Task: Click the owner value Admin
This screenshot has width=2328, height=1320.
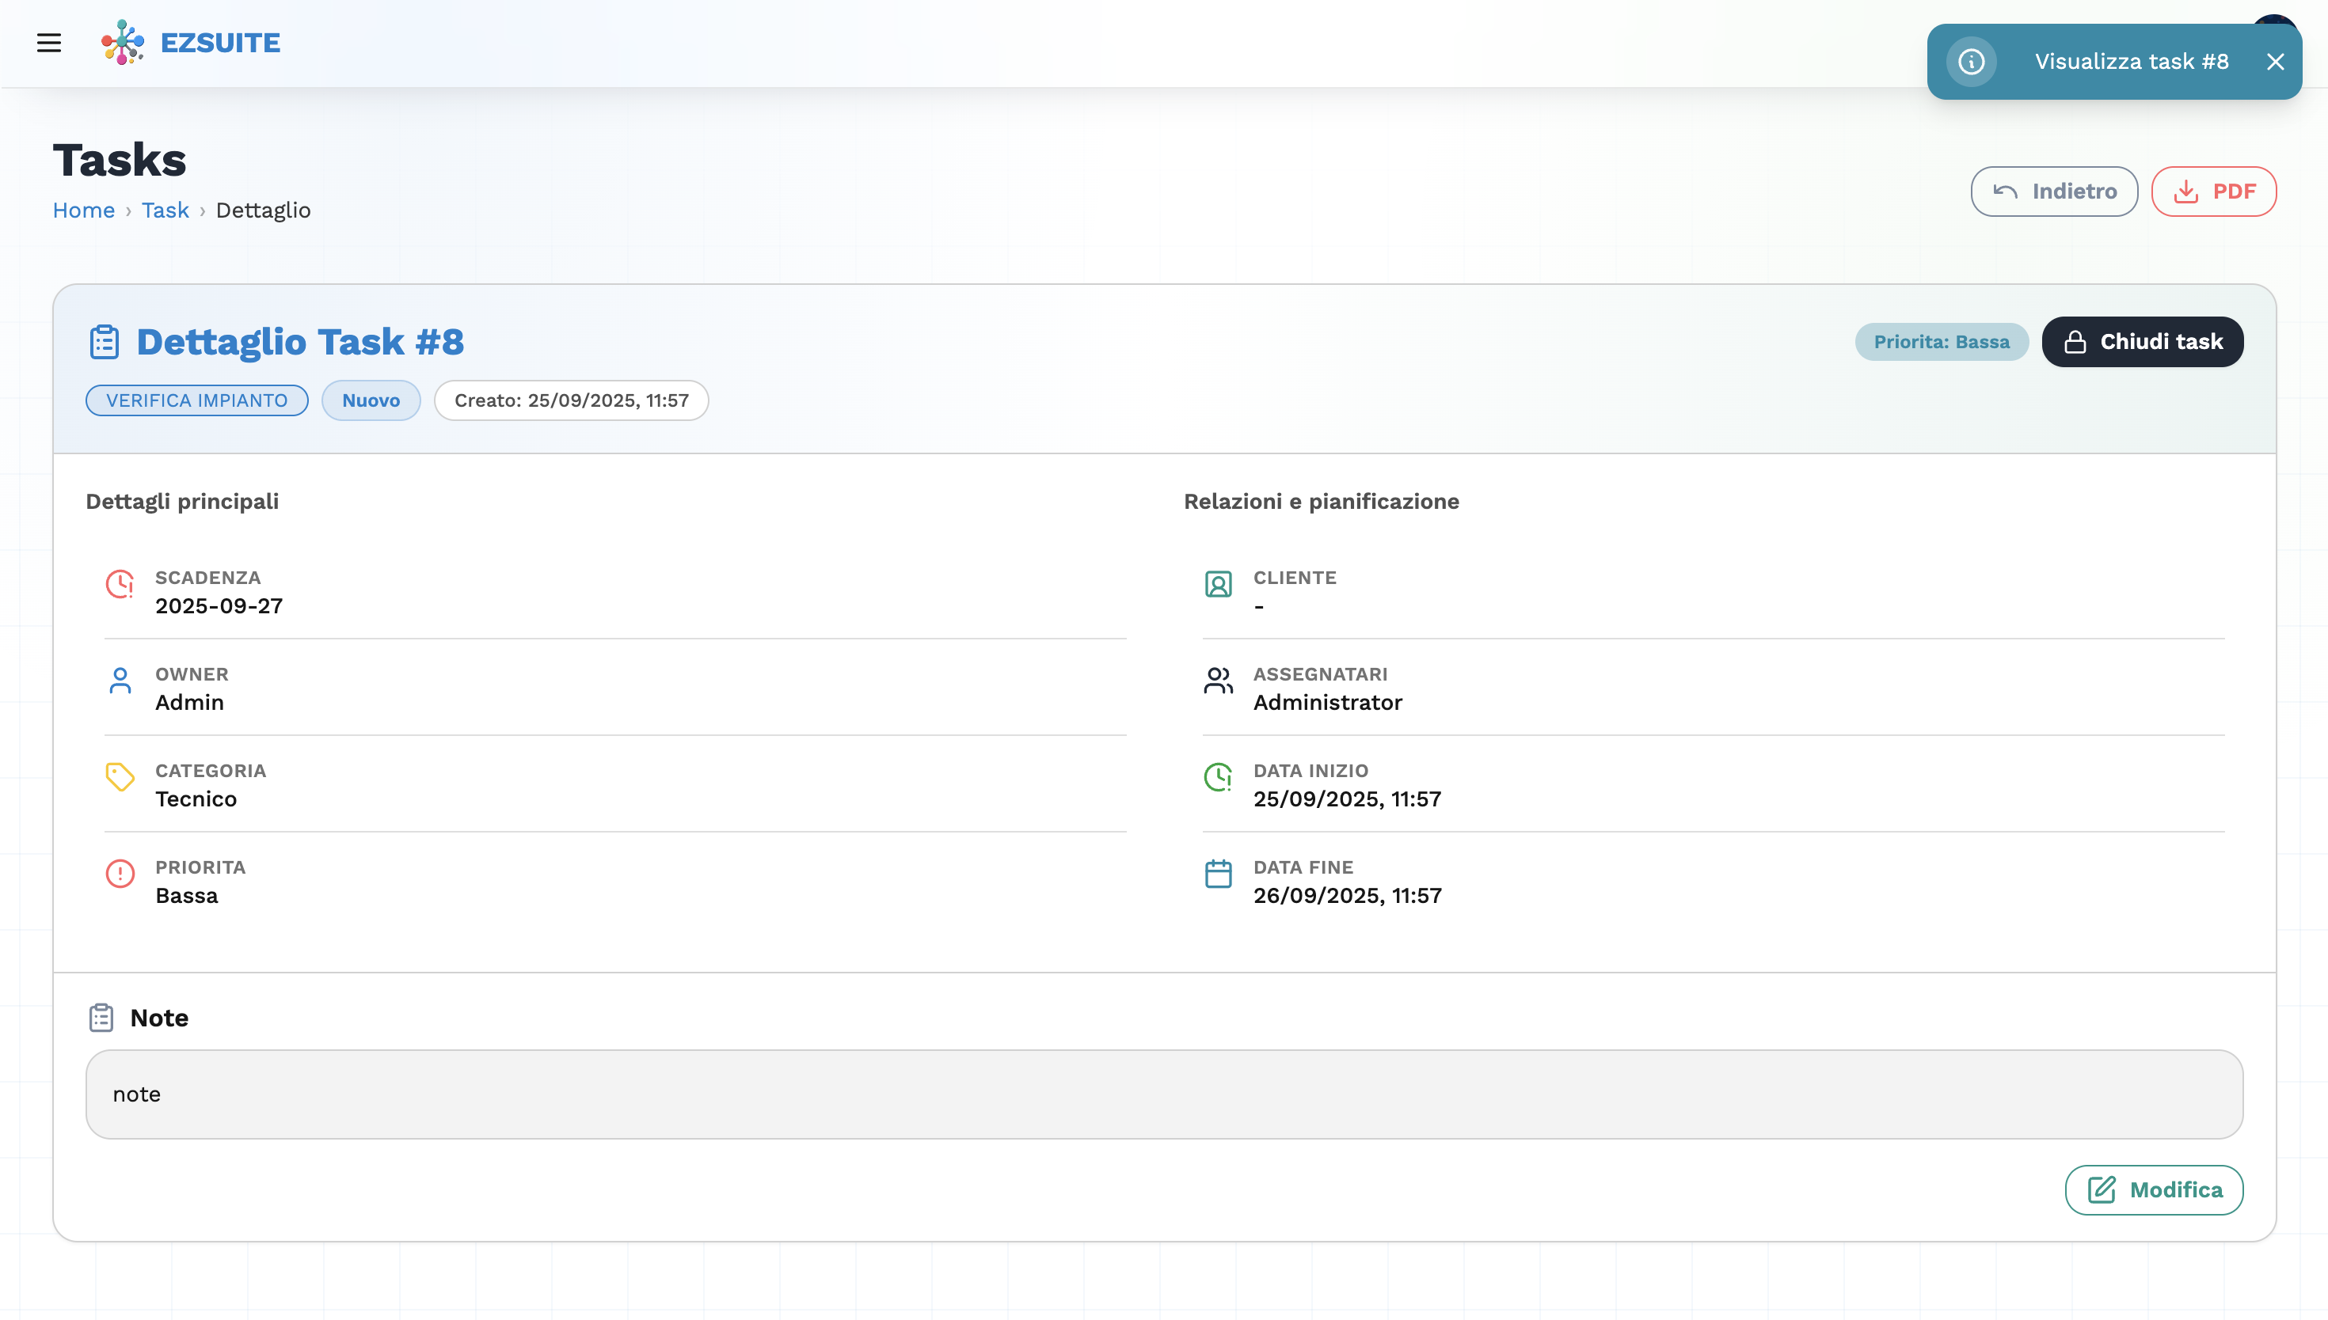Action: [x=189, y=703]
